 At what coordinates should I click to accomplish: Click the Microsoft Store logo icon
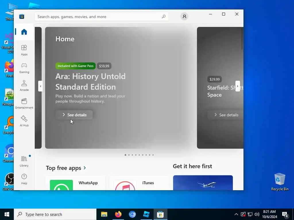[x=22, y=16]
